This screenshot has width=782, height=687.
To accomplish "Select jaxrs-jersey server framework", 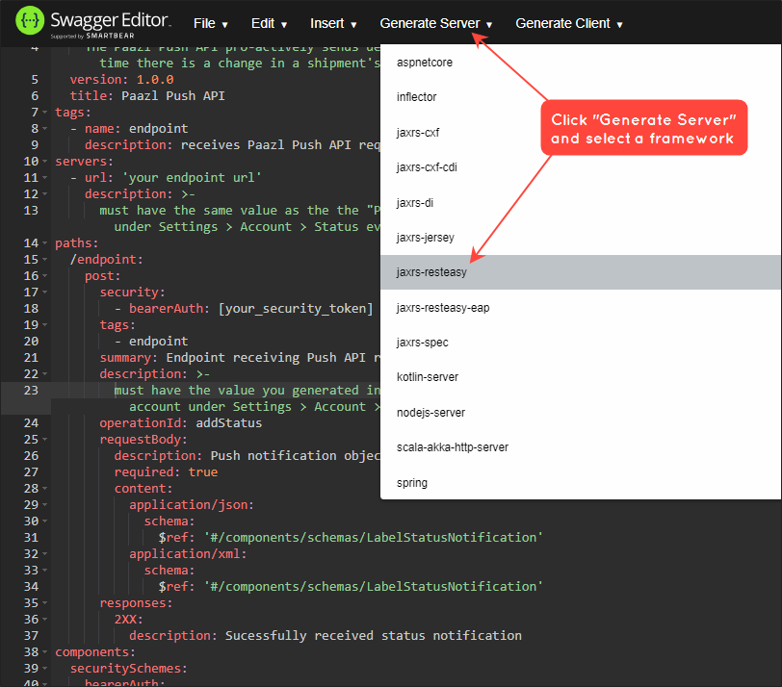I will 581,238.
